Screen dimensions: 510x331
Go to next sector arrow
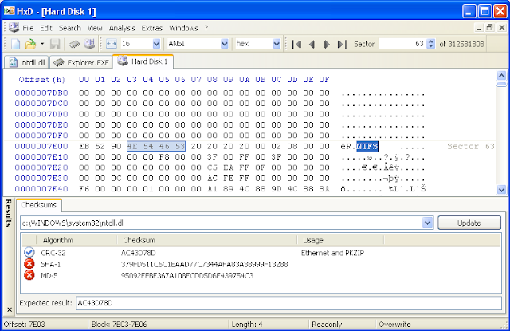[327, 44]
